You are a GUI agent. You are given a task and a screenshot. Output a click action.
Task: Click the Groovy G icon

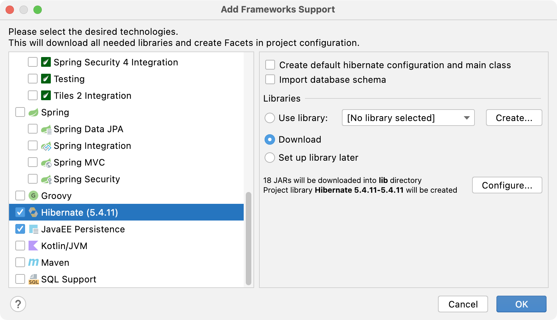tap(33, 195)
